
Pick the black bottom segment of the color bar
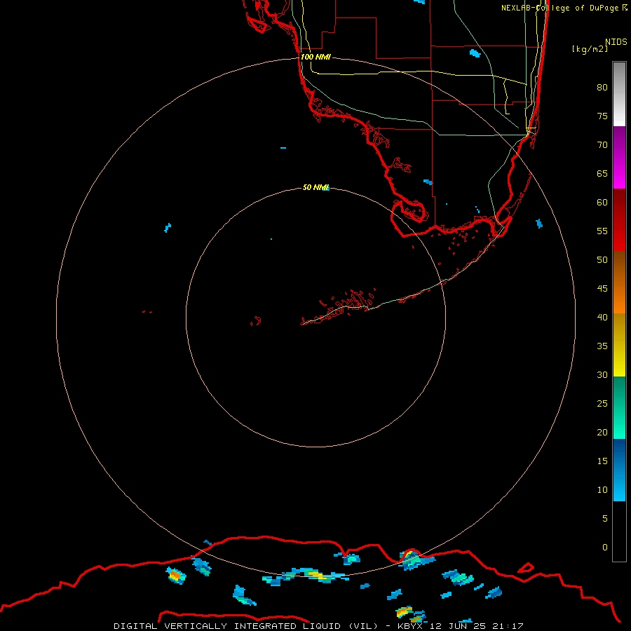(619, 531)
